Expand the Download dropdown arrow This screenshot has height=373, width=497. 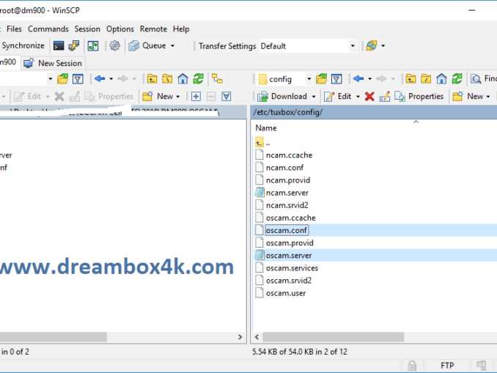tap(314, 96)
